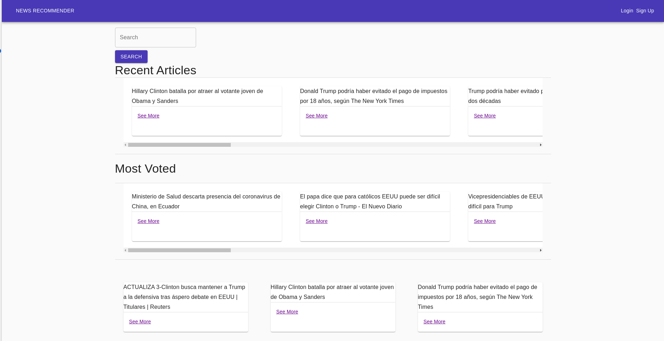See More for Vicepresidenciables de EEUU article
The image size is (664, 341).
pyautogui.click(x=485, y=221)
